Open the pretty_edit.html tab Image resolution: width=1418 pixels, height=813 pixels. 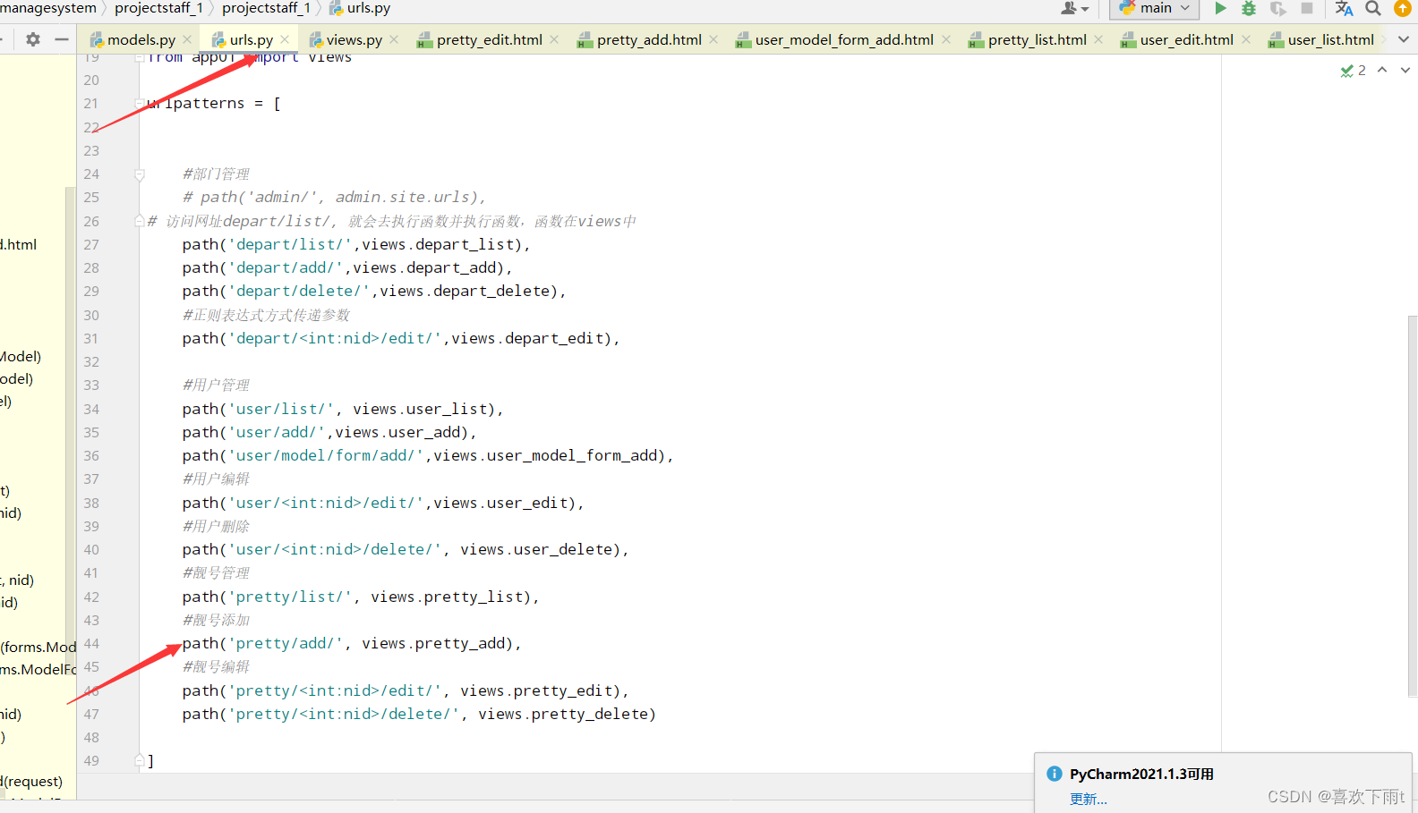coord(489,39)
